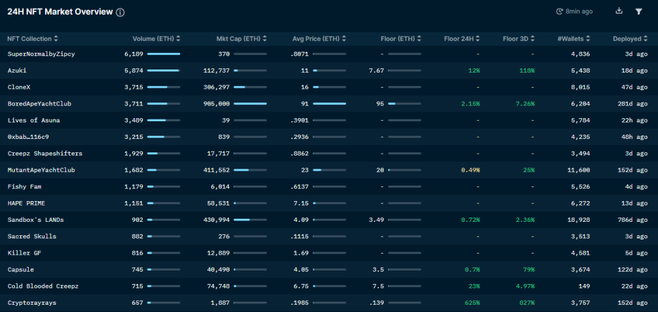The width and height of the screenshot is (658, 312).
Task: Select Creepz Shapeshifters row name
Action: tap(45, 154)
